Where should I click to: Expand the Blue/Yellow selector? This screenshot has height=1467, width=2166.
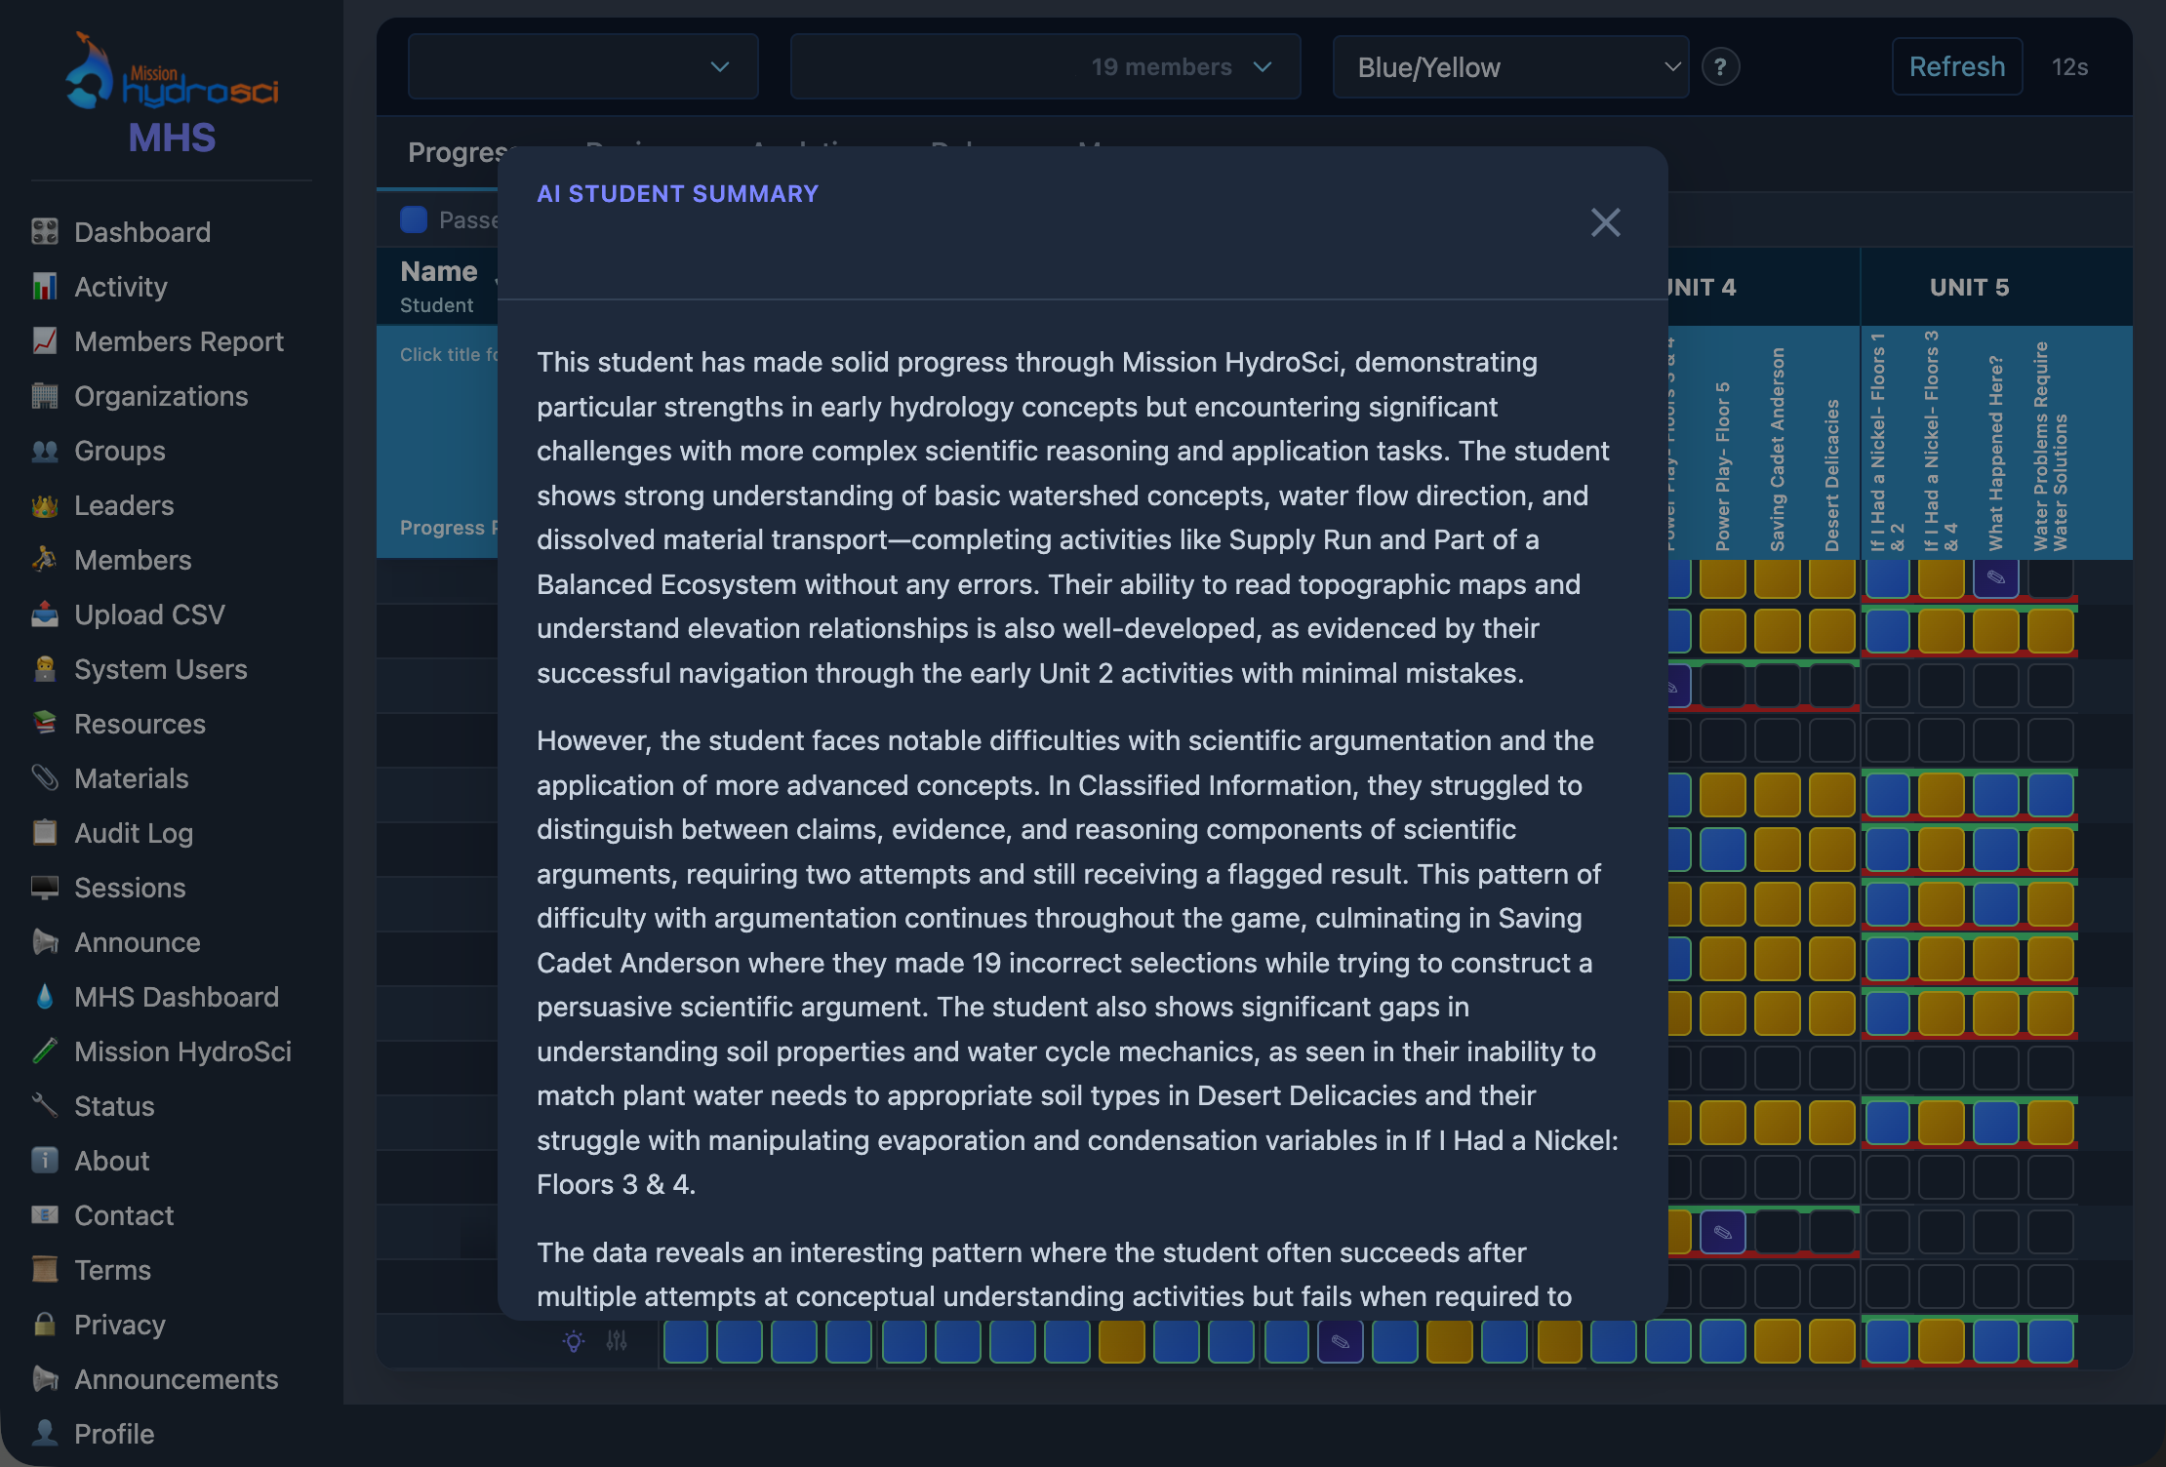click(1509, 66)
